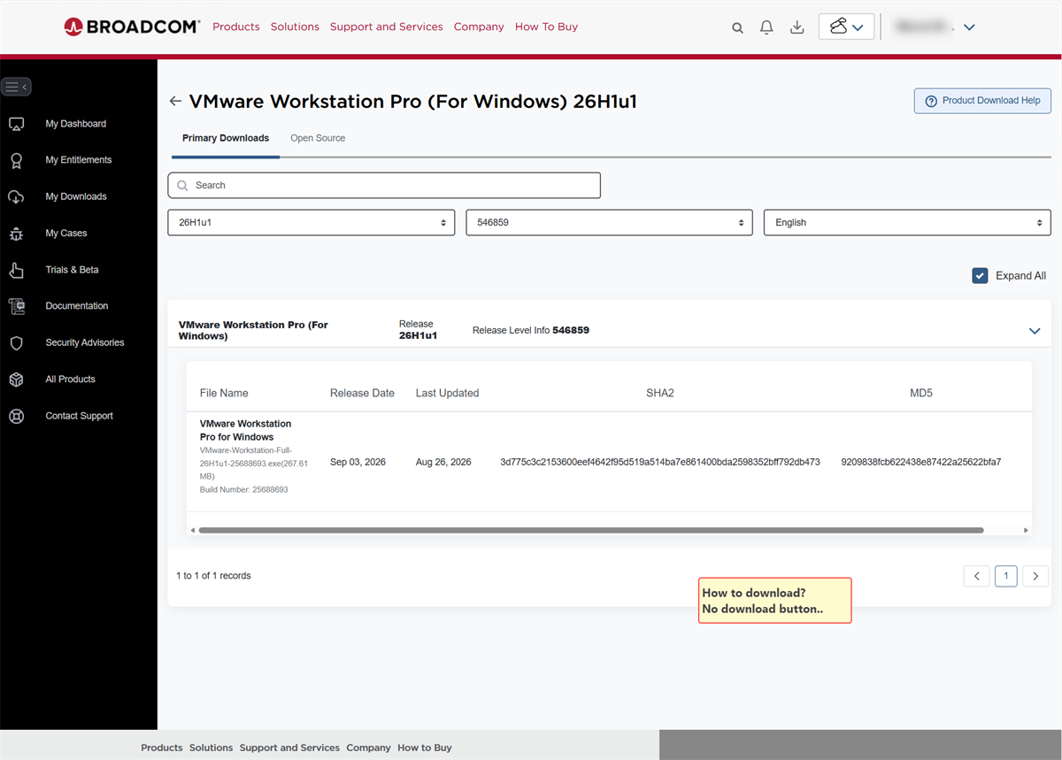Click the header download tray icon
Screen dimensions: 1062x760
coord(796,27)
